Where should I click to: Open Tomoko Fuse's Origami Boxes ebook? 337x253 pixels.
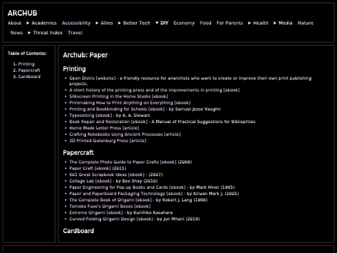coord(110,206)
